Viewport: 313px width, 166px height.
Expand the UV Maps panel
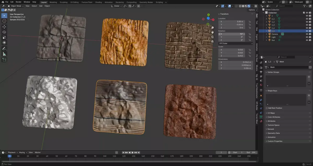tap(271, 113)
